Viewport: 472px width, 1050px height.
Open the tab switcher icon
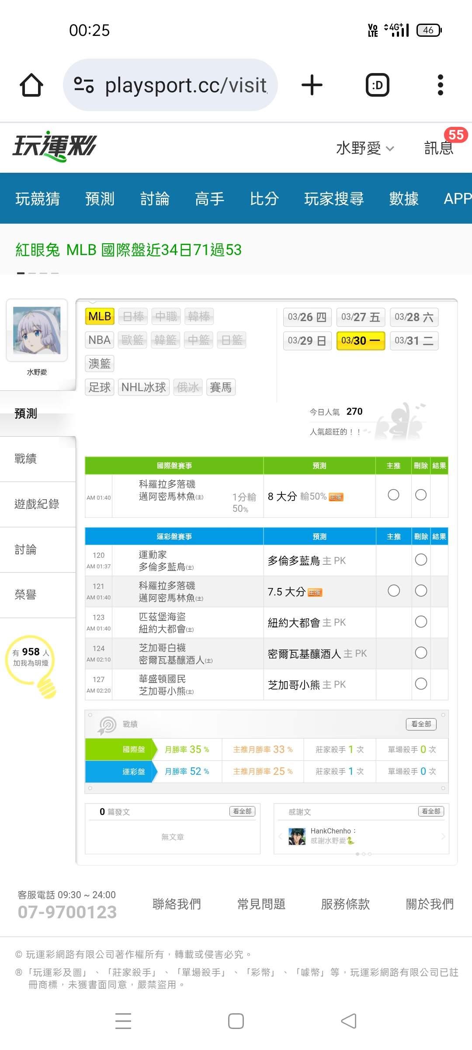(x=377, y=85)
